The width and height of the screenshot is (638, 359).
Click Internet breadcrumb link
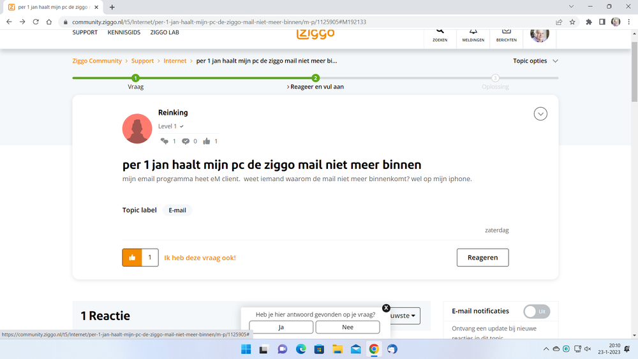tap(175, 61)
